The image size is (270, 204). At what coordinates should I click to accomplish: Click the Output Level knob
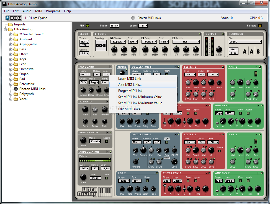click(219, 49)
